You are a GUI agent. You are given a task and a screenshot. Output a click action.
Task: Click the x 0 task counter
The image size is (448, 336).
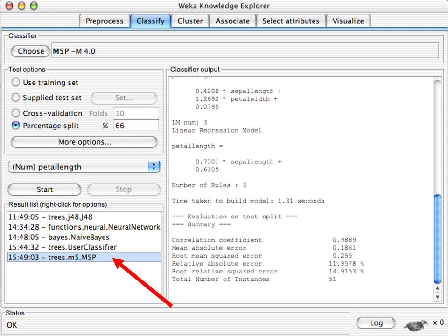(438, 322)
